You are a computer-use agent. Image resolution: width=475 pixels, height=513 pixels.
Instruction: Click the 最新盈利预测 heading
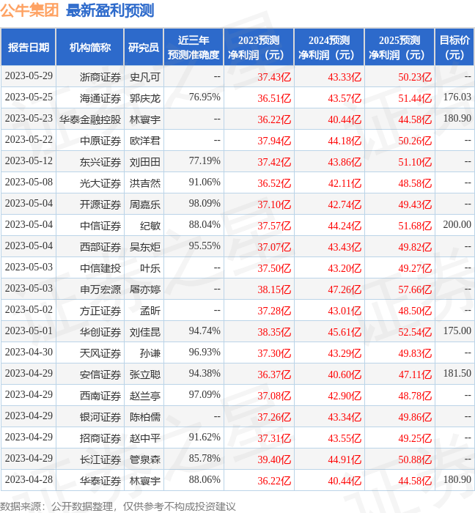[110, 10]
